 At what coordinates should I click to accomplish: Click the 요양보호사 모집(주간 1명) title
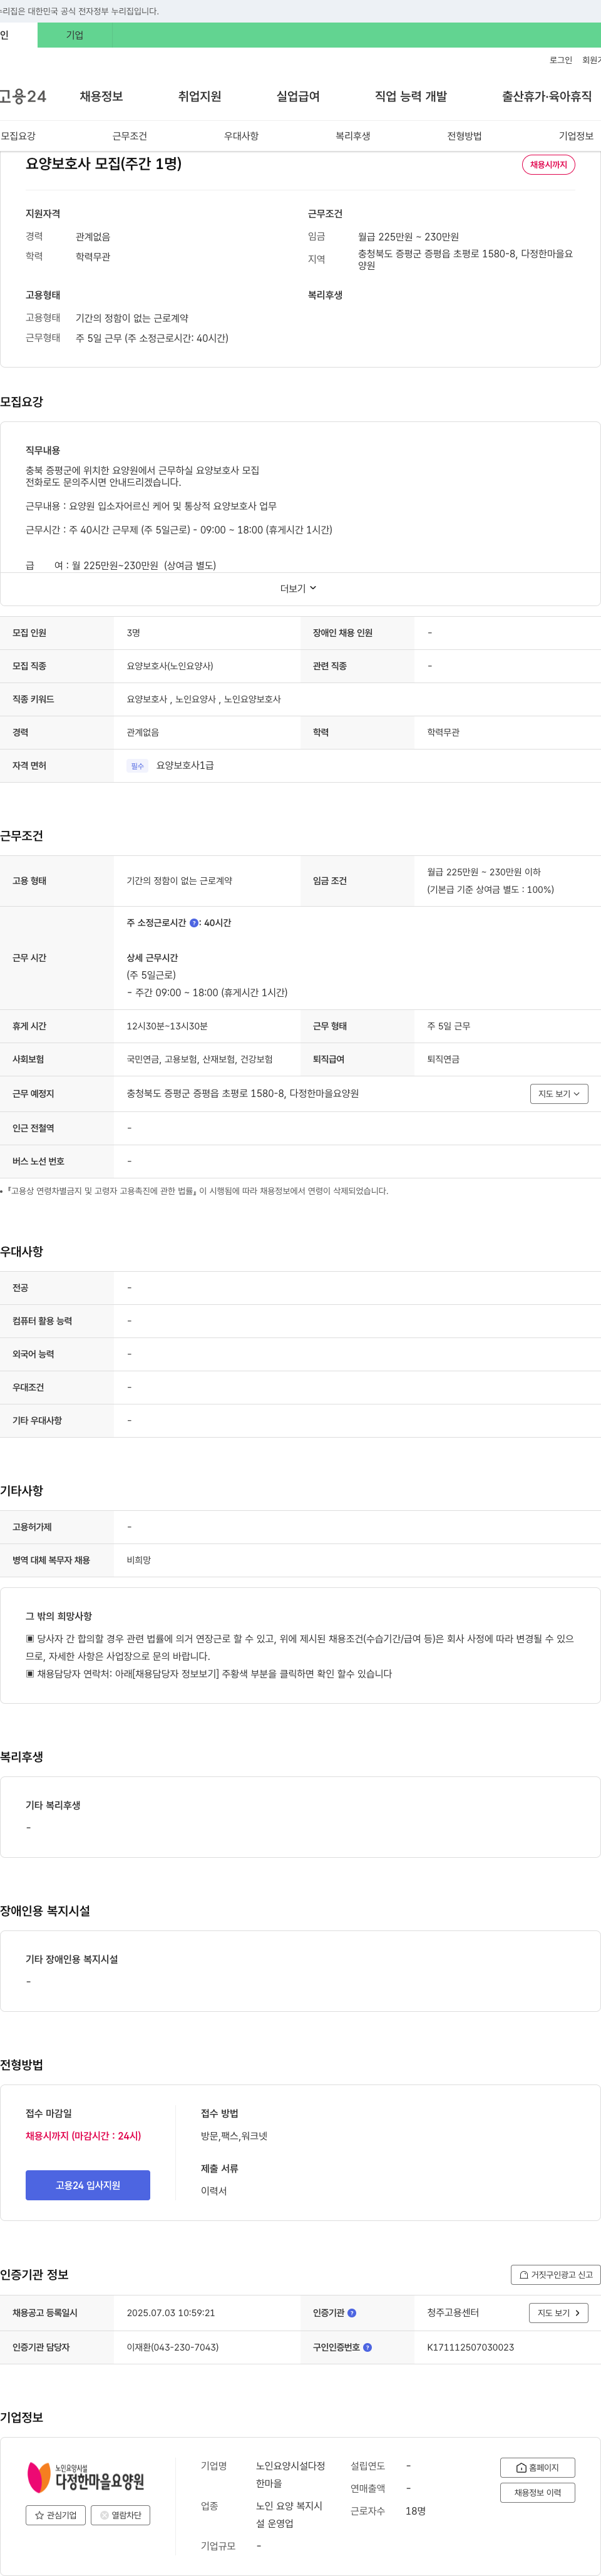point(104,164)
